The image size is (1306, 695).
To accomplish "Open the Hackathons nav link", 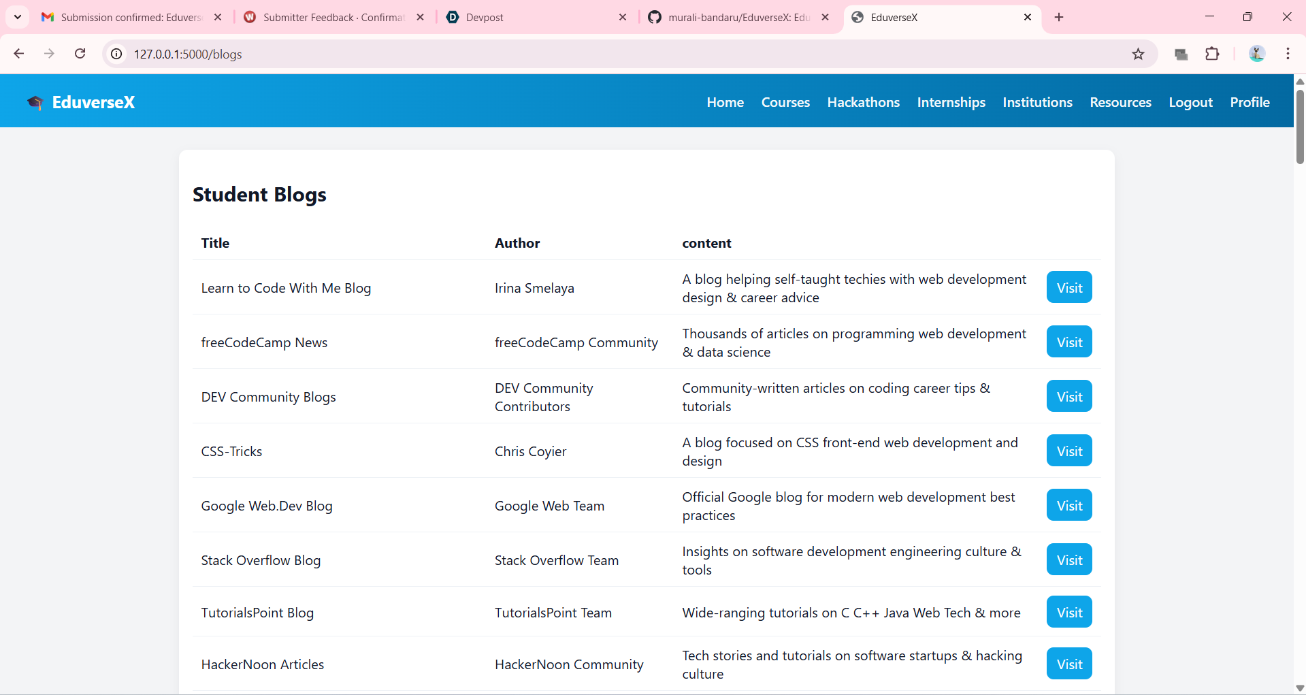I will [x=863, y=102].
